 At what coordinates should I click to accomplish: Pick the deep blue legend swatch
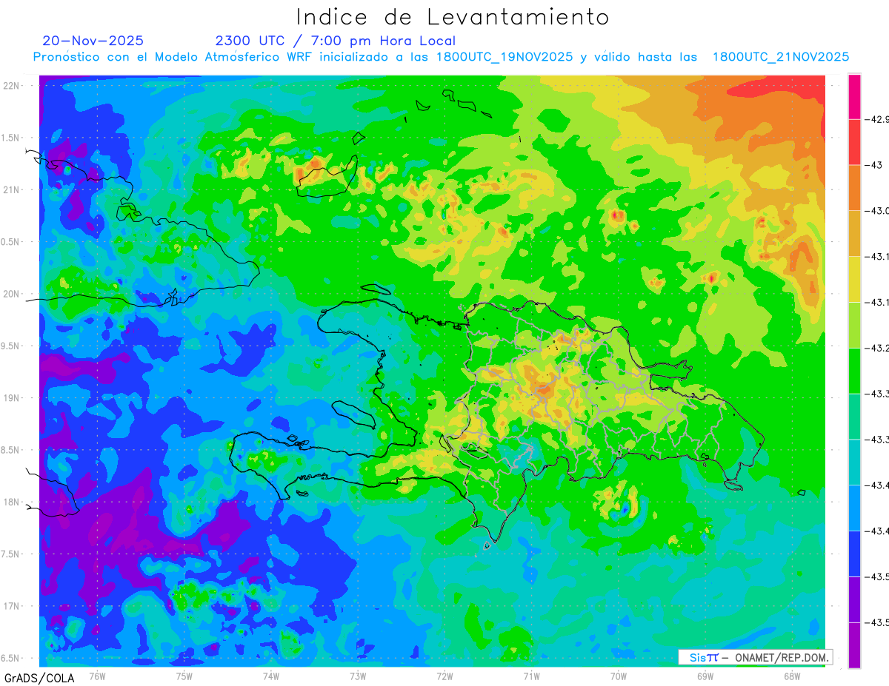click(854, 554)
